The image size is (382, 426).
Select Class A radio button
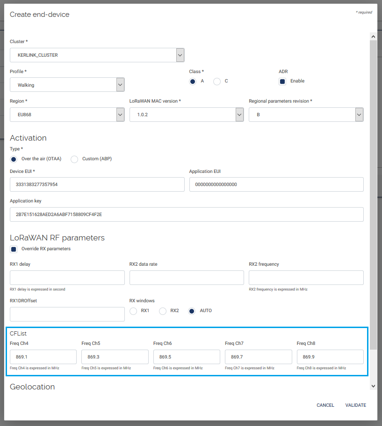coord(193,82)
